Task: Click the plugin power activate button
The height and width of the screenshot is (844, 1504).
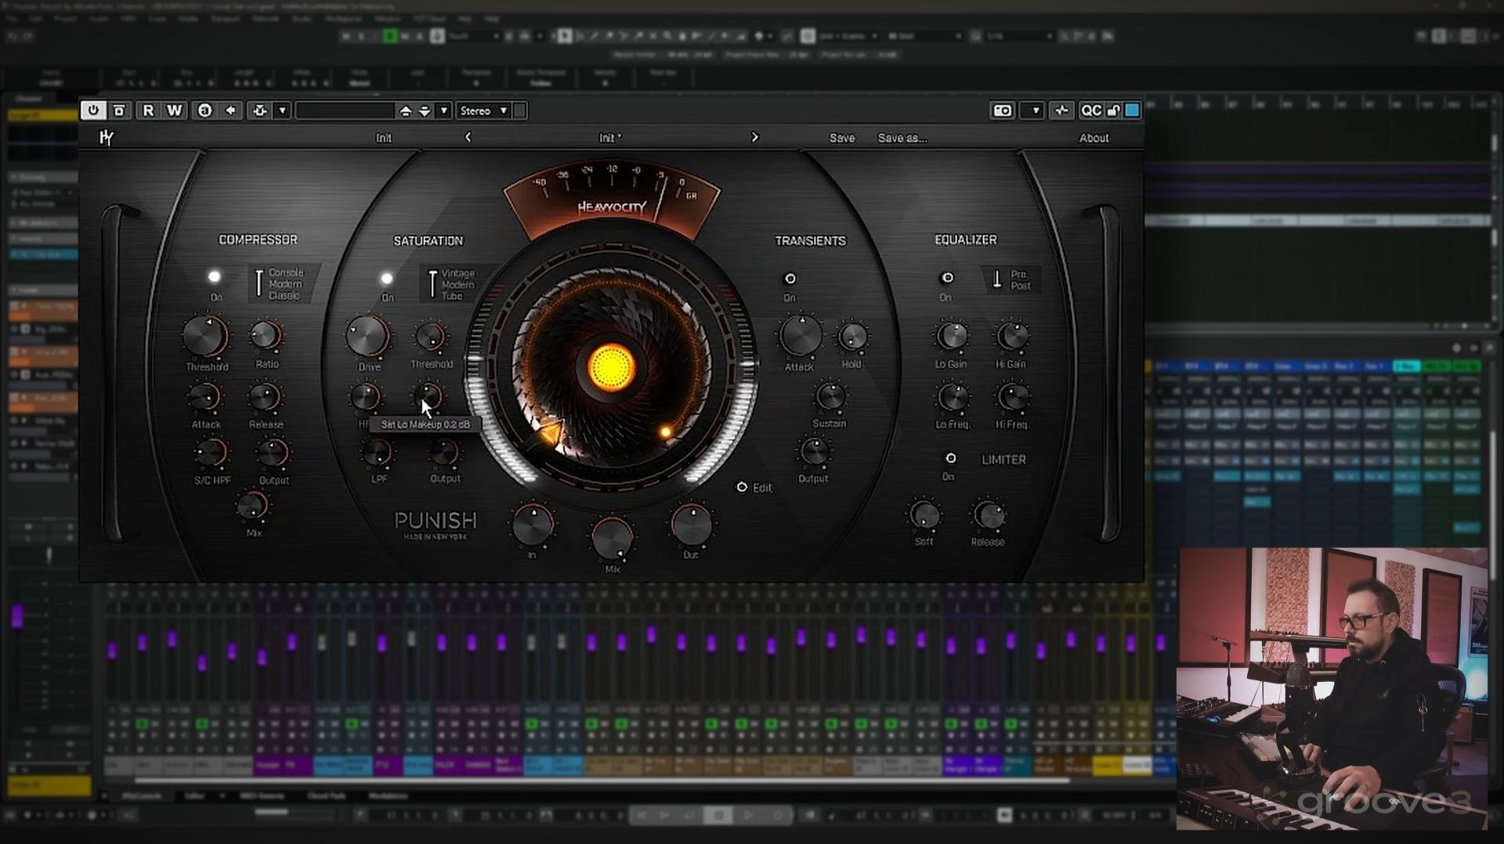Action: tap(93, 110)
